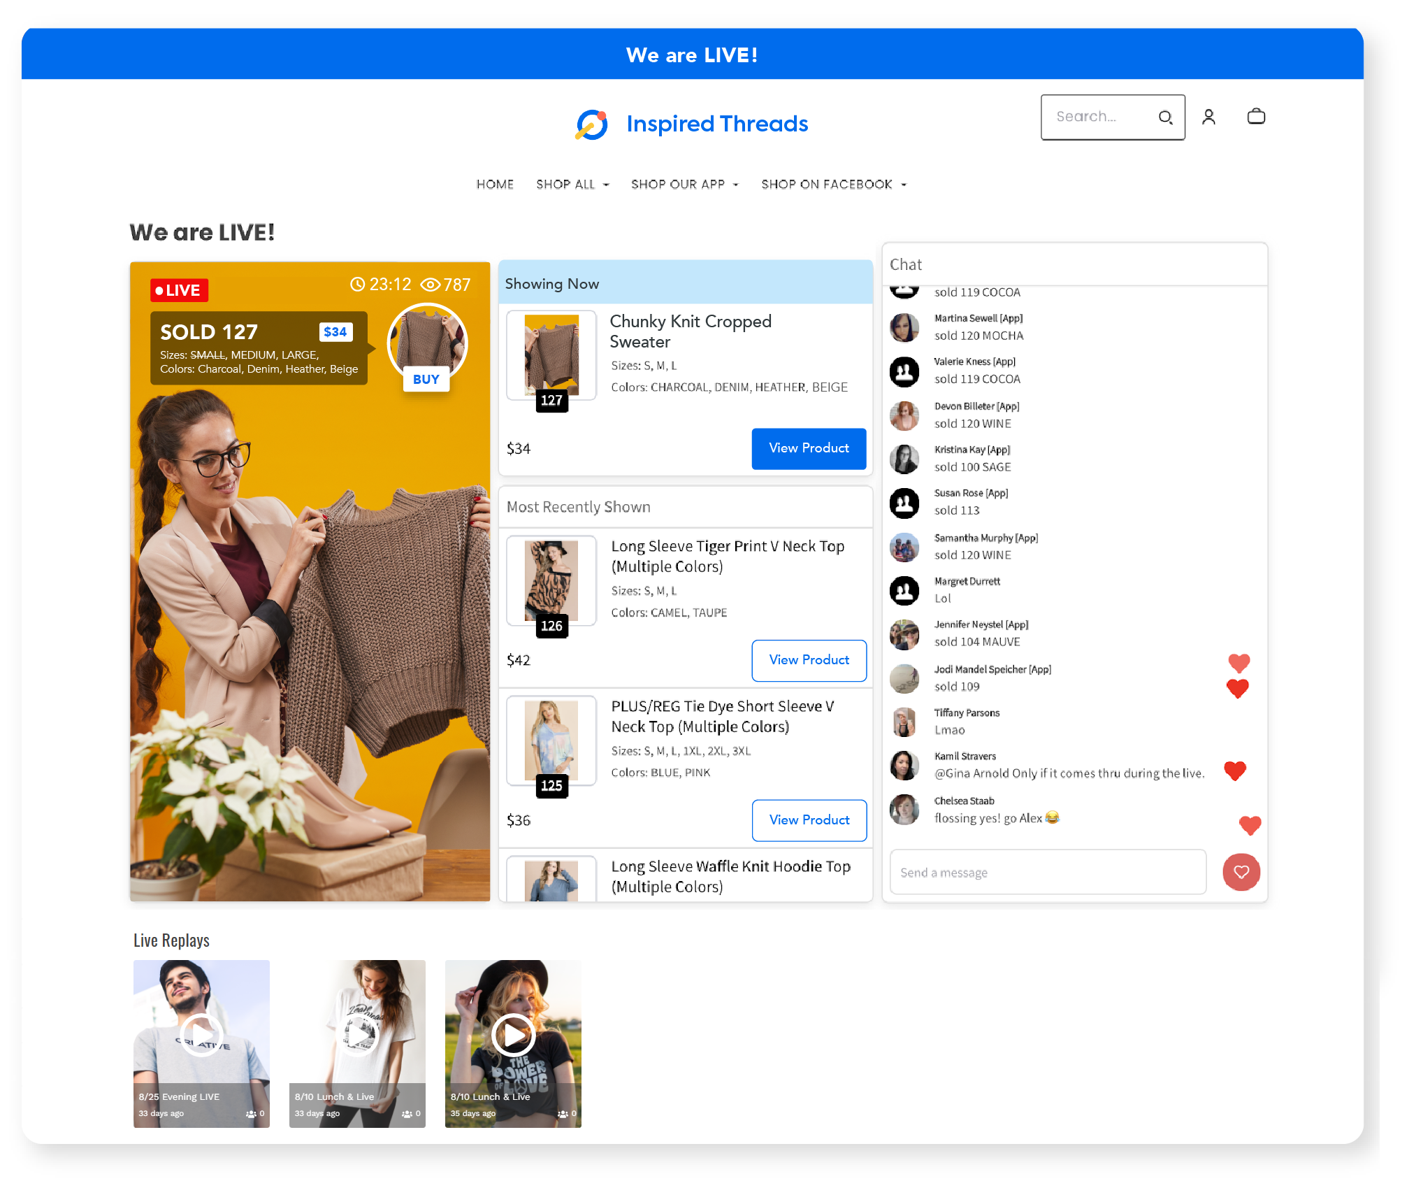
Task: Expand the SHOP ALL dropdown menu
Action: 572,185
